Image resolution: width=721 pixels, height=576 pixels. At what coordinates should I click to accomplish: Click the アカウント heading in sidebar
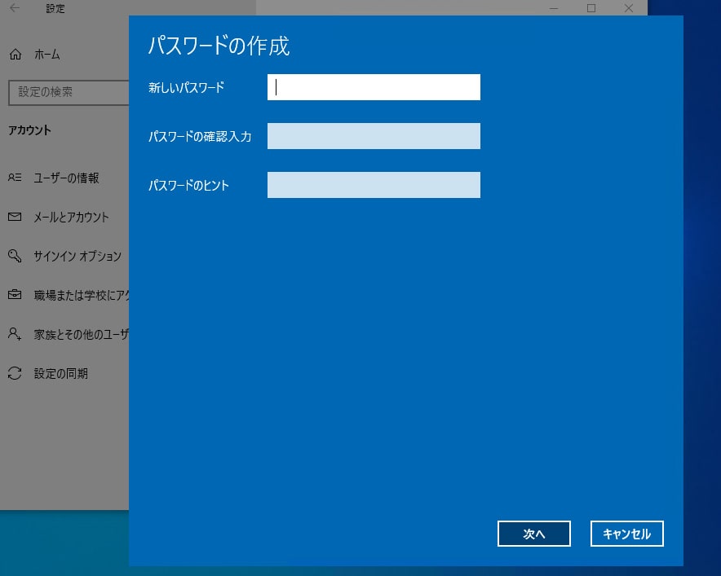tap(29, 130)
